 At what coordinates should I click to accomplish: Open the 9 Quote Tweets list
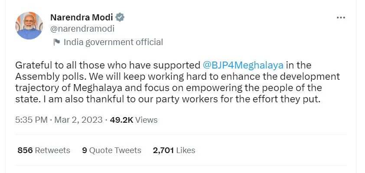111,150
